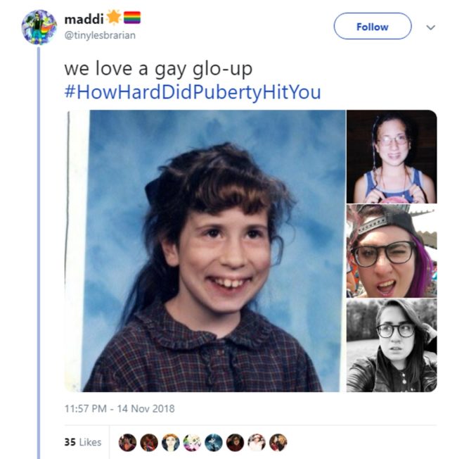Click the first liker avatar
457x459 pixels.
coord(127,442)
